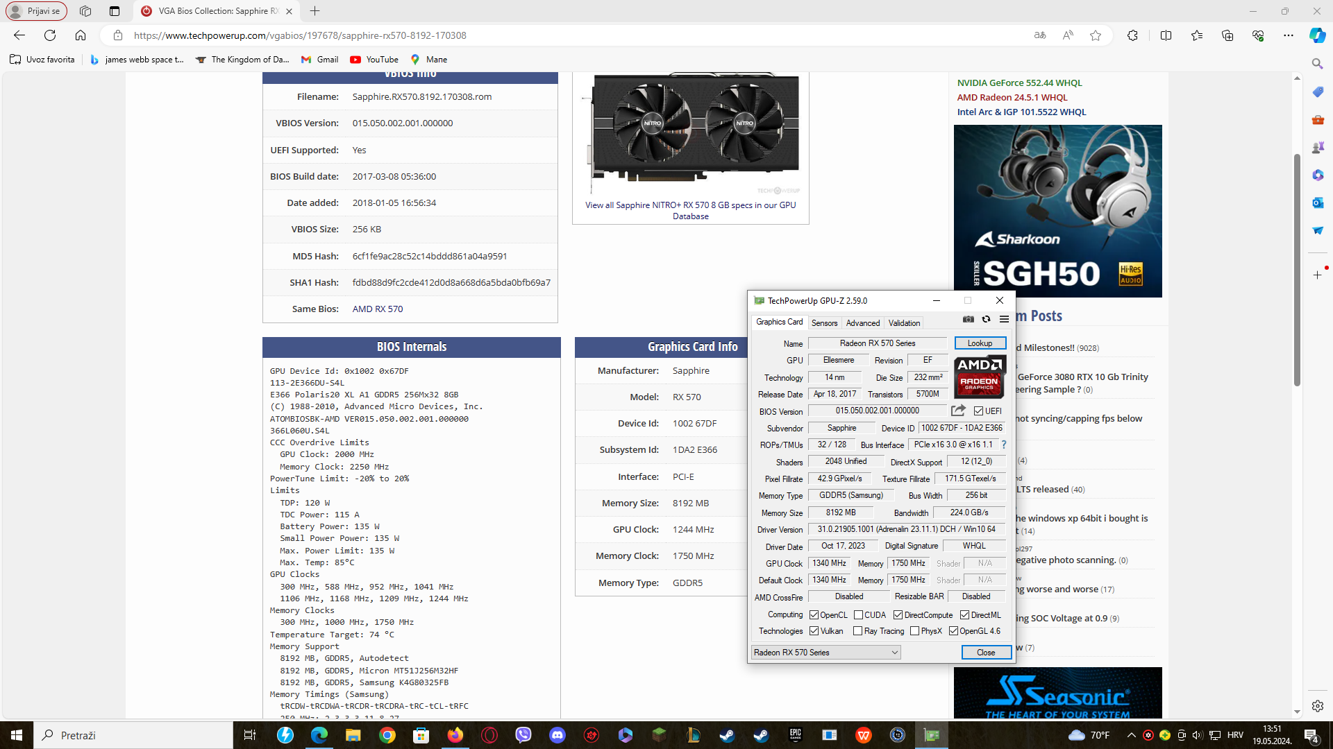Click Prijavi se sign-in button
Viewport: 1333px width, 749px height.
tap(37, 11)
